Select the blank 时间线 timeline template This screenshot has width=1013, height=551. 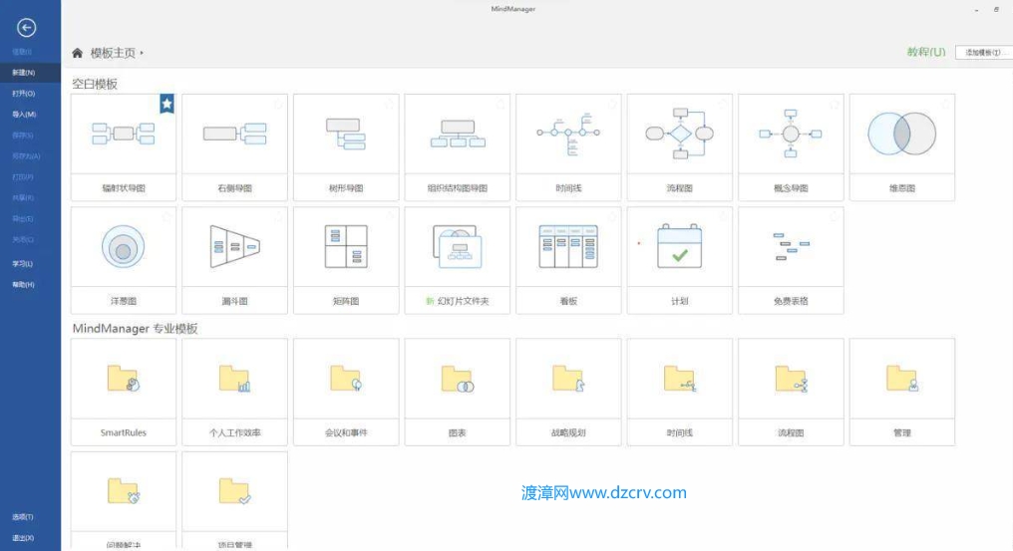pyautogui.click(x=568, y=147)
